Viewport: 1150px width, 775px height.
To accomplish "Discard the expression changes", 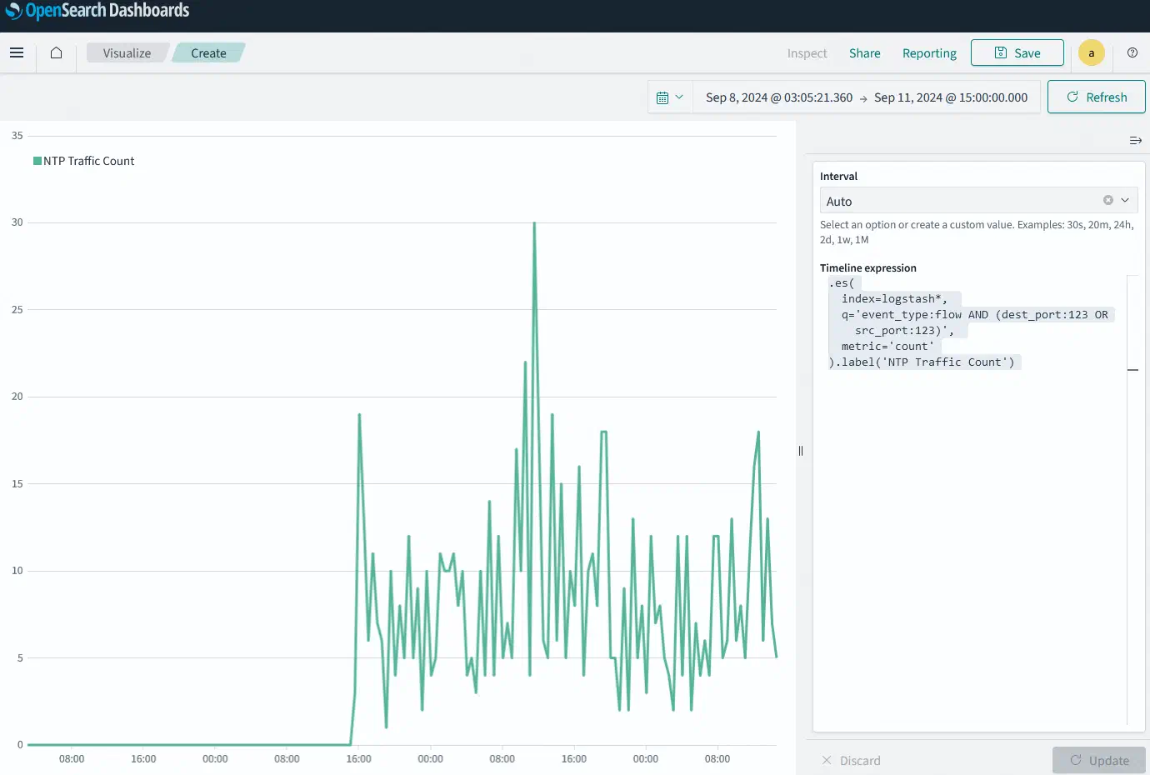I will (851, 760).
